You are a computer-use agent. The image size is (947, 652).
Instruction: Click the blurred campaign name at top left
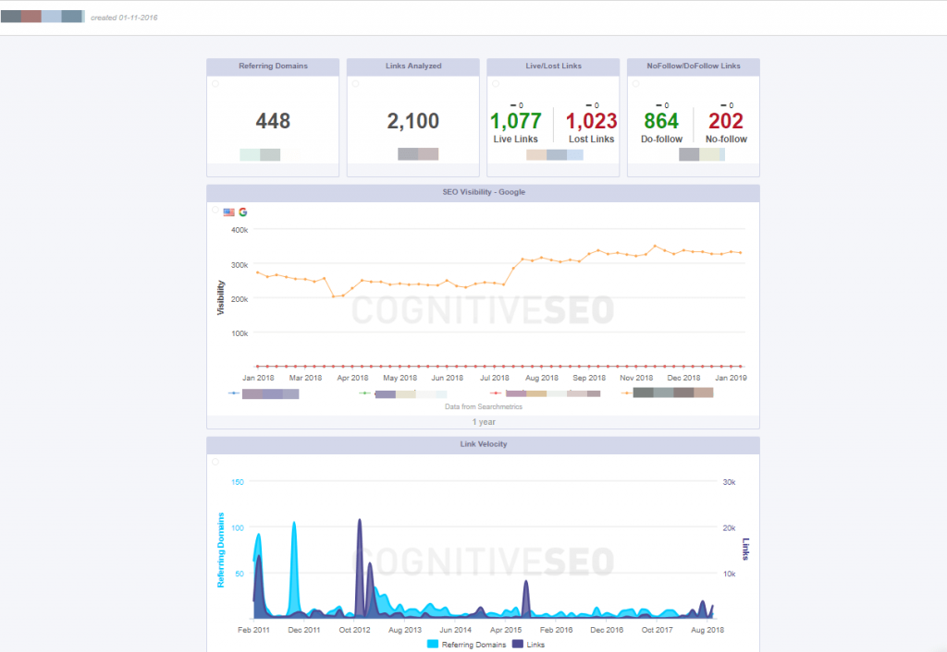[x=43, y=17]
